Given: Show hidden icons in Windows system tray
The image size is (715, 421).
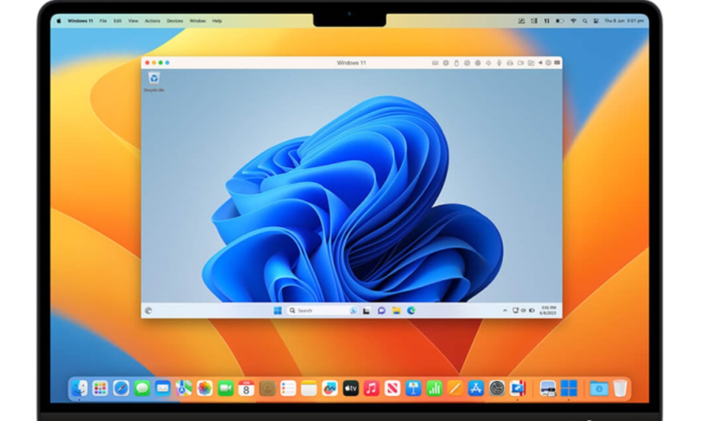Looking at the screenshot, I should tap(505, 310).
